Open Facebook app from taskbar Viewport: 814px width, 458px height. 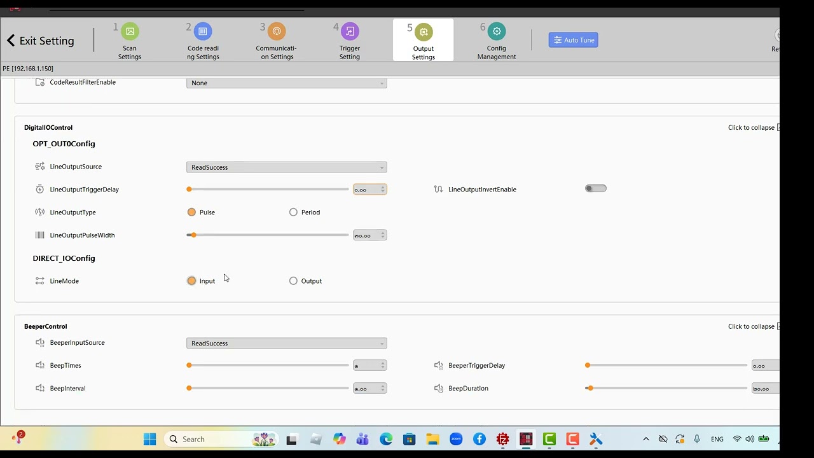(x=479, y=440)
